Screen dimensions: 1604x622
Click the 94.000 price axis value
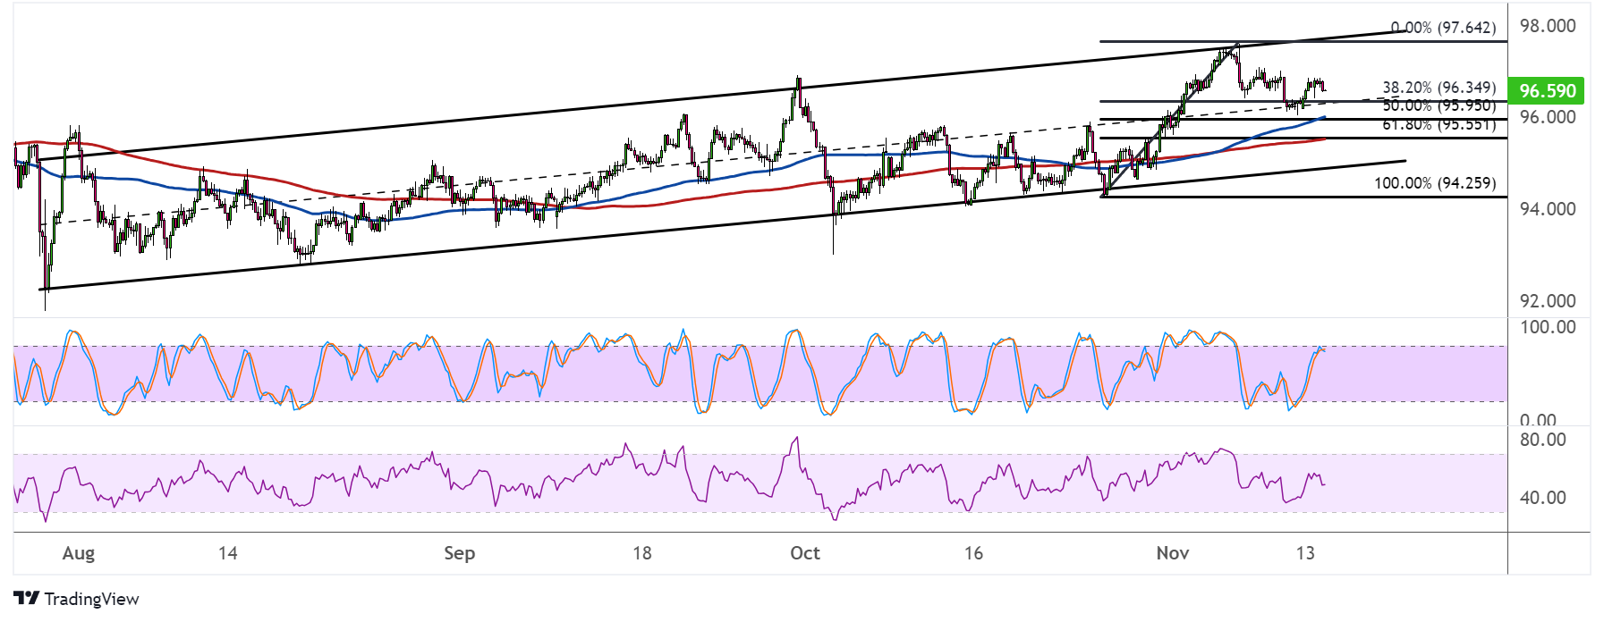1548,209
